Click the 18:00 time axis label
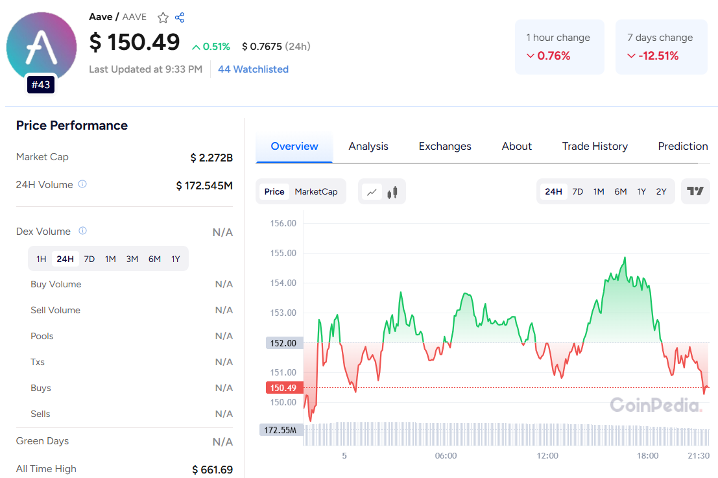The image size is (718, 478). pos(647,456)
